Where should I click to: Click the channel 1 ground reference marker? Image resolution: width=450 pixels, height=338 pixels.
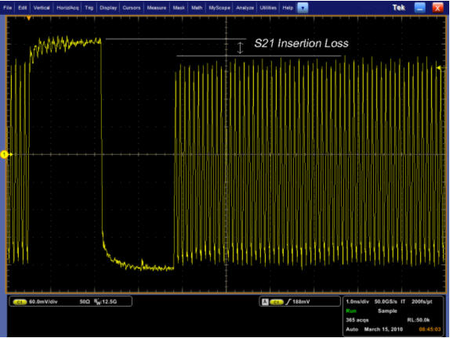4,154
